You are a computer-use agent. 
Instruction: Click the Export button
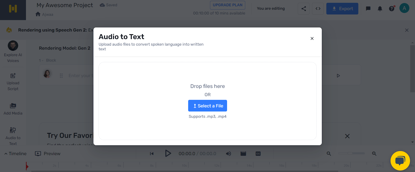coord(342,9)
